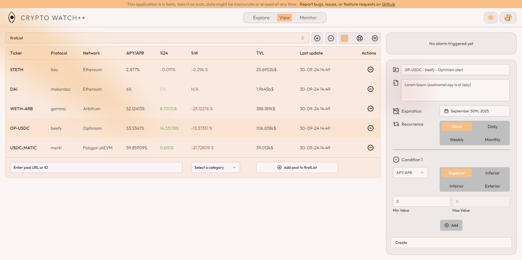The width and height of the screenshot is (522, 260).
Task: Toggle the sun light-theme button
Action: (x=491, y=18)
